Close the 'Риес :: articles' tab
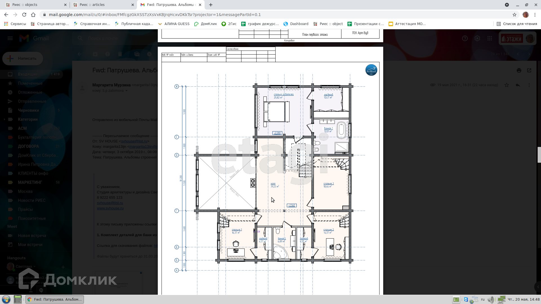541x304 pixels. pos(133,5)
